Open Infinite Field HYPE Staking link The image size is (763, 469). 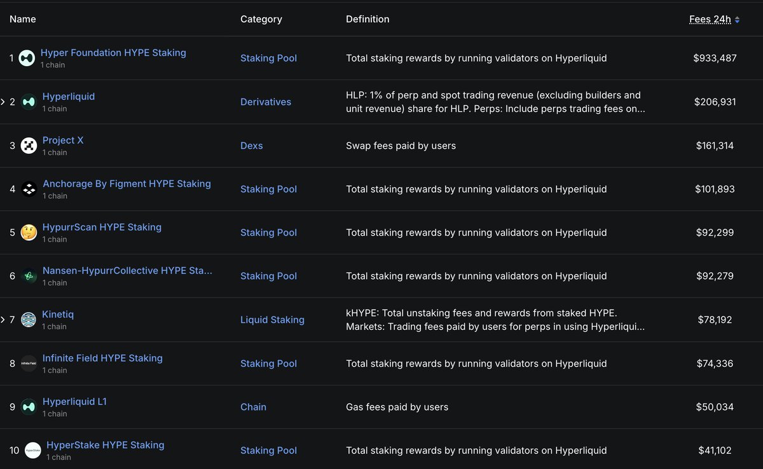[102, 358]
